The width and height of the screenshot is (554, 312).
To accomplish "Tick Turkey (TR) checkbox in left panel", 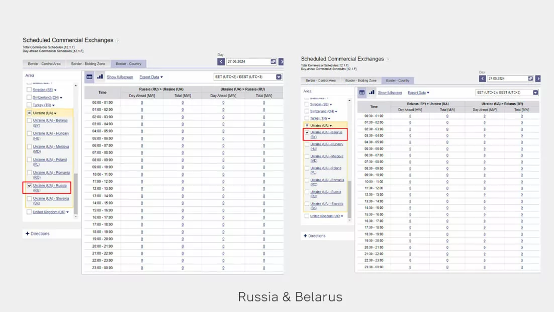I will click(x=29, y=105).
